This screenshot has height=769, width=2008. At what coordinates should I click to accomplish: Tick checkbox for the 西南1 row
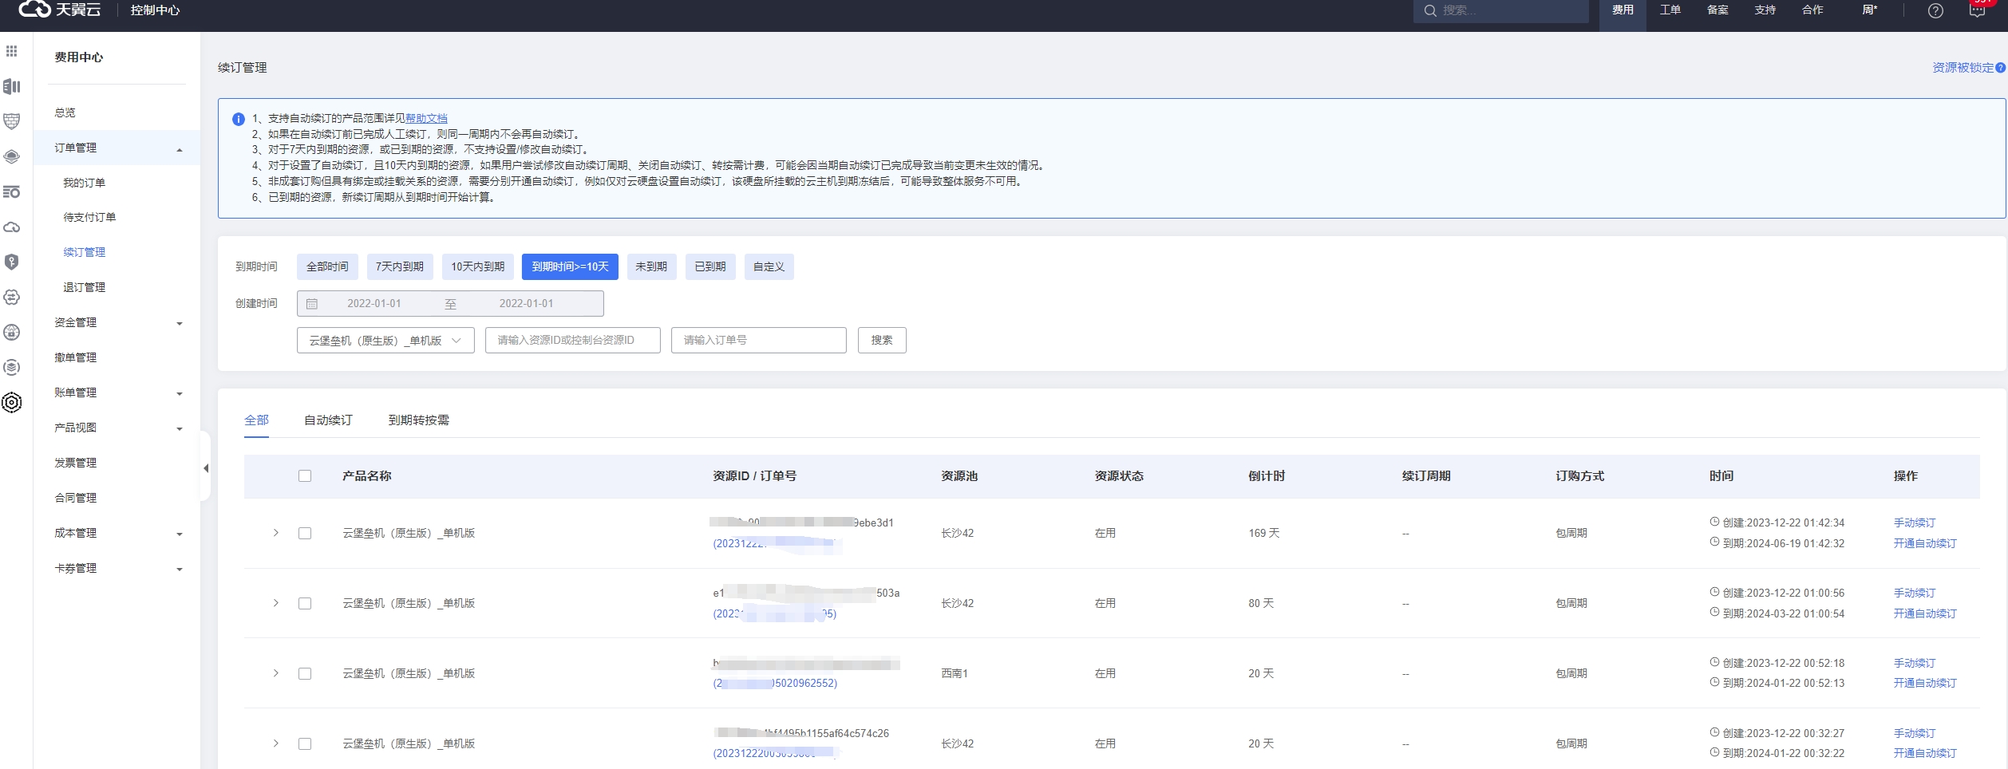(305, 673)
